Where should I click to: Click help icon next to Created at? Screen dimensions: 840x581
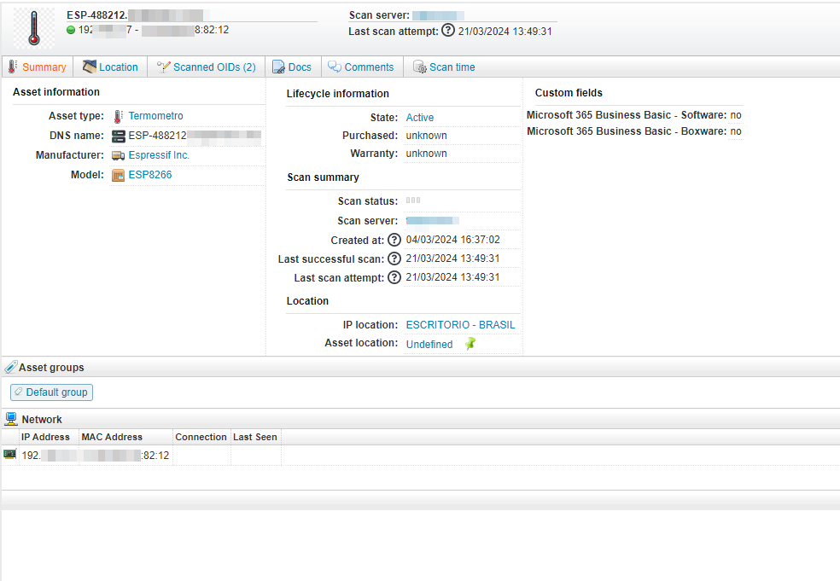pyautogui.click(x=394, y=240)
